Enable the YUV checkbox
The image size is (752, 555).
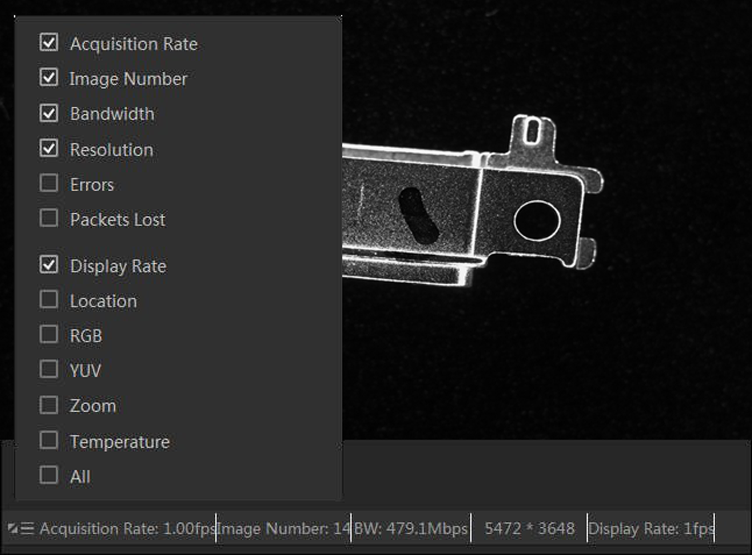[49, 370]
